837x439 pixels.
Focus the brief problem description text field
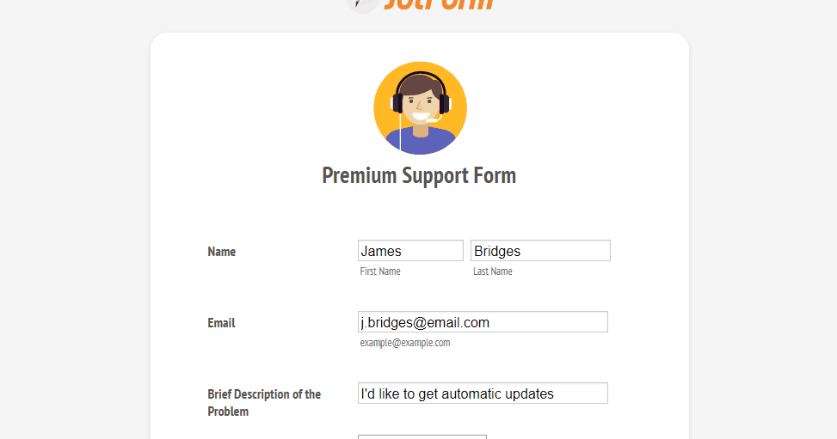tap(483, 393)
